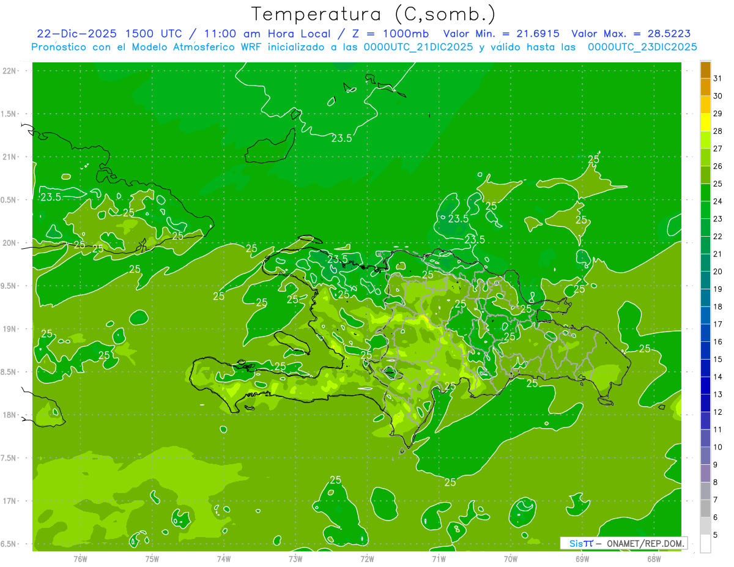Select the "0000UTC_21DIC2025" initialization time
Image resolution: width=734 pixels, height=567 pixels.
coord(419,47)
